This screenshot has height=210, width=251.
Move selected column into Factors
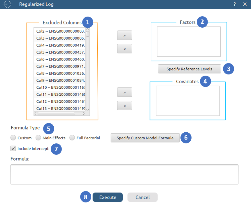point(124,35)
